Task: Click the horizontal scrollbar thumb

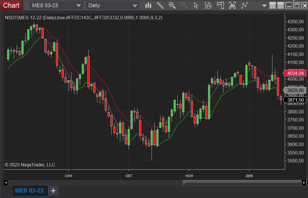Action: tap(243, 183)
